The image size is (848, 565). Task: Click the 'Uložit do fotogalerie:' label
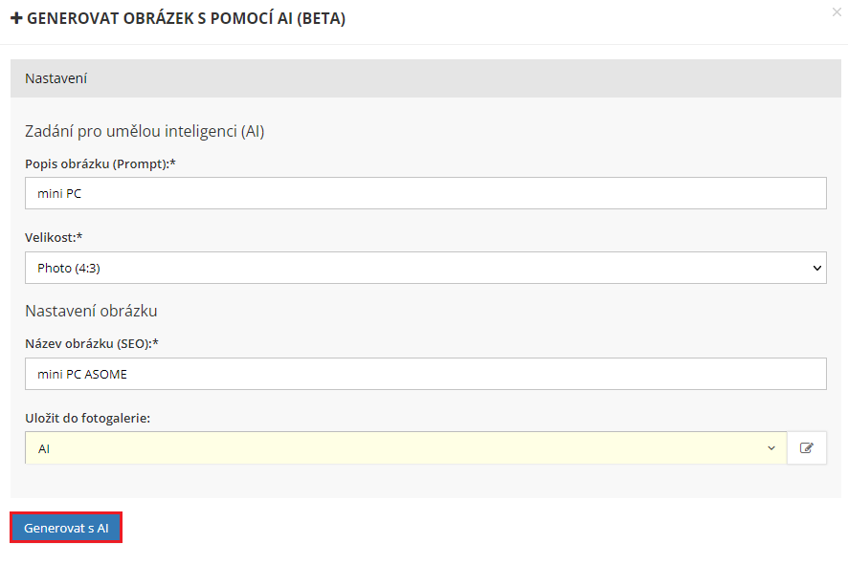click(89, 417)
